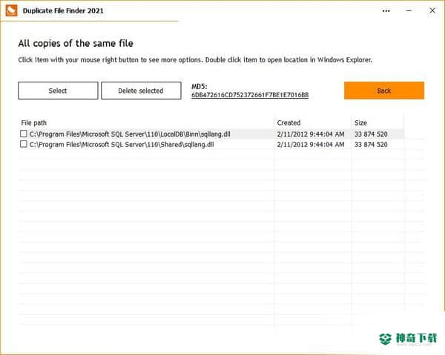
Task: Check the LocalDB\Binn\sqllang.dll file checkbox
Action: pyautogui.click(x=24, y=134)
